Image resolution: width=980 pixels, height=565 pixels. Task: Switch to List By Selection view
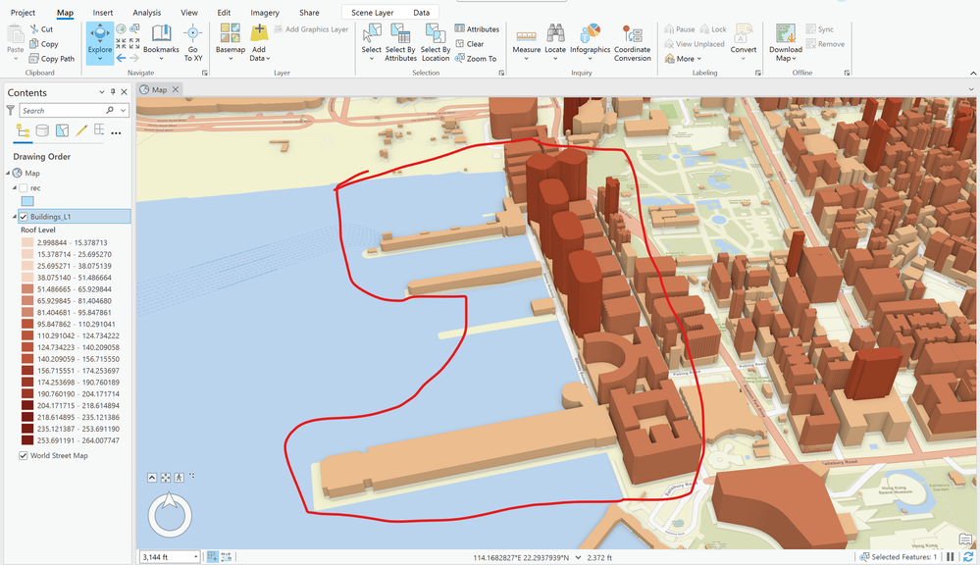[x=62, y=130]
